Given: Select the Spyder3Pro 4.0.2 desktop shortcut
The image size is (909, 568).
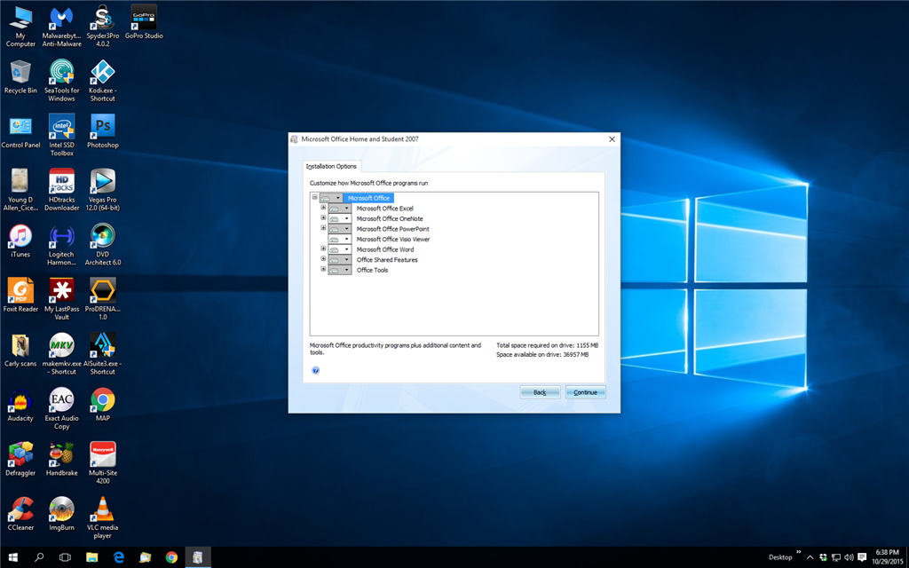Looking at the screenshot, I should 103,18.
